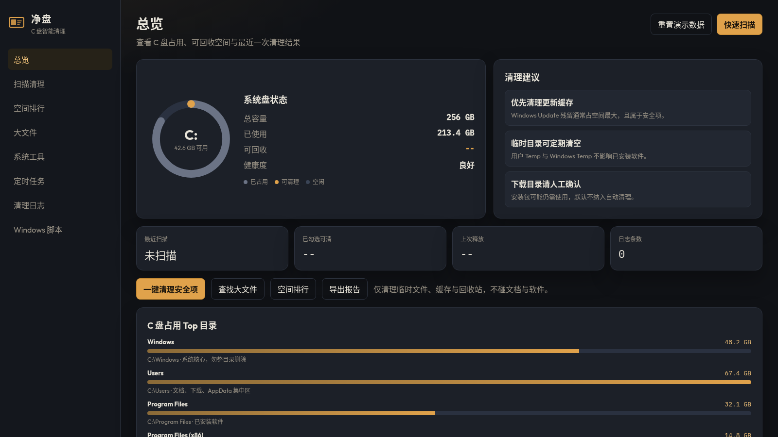Click the 优先清理更新缓存 suggestion card
Image resolution: width=778 pixels, height=437 pixels.
point(628,108)
